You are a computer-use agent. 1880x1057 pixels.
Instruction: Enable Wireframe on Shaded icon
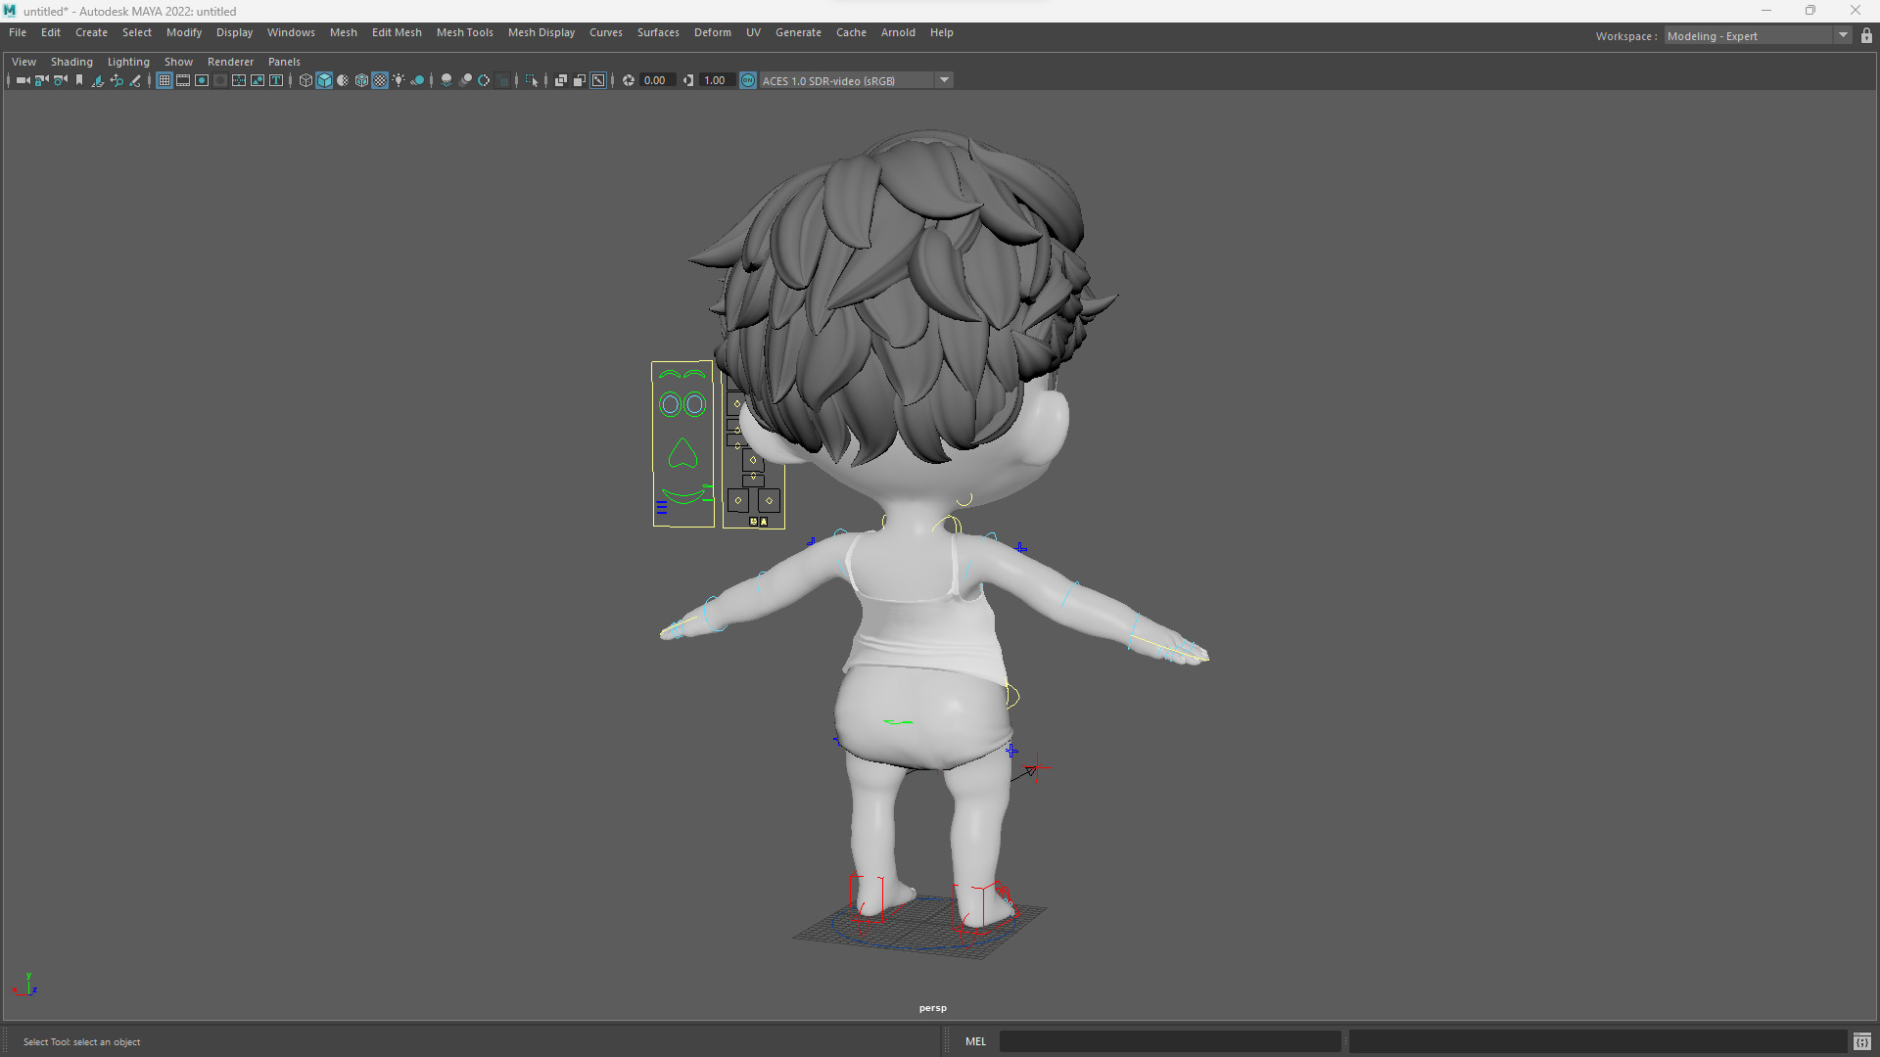click(x=361, y=80)
